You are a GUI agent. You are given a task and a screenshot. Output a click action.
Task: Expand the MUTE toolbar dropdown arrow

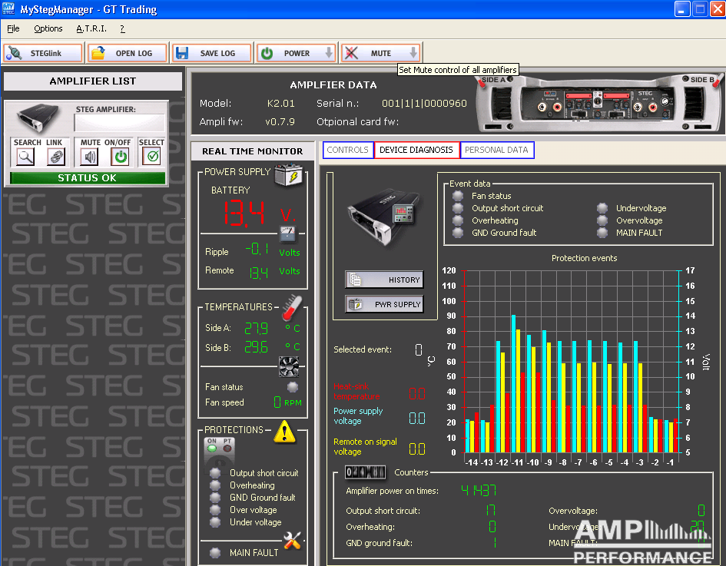tap(413, 53)
